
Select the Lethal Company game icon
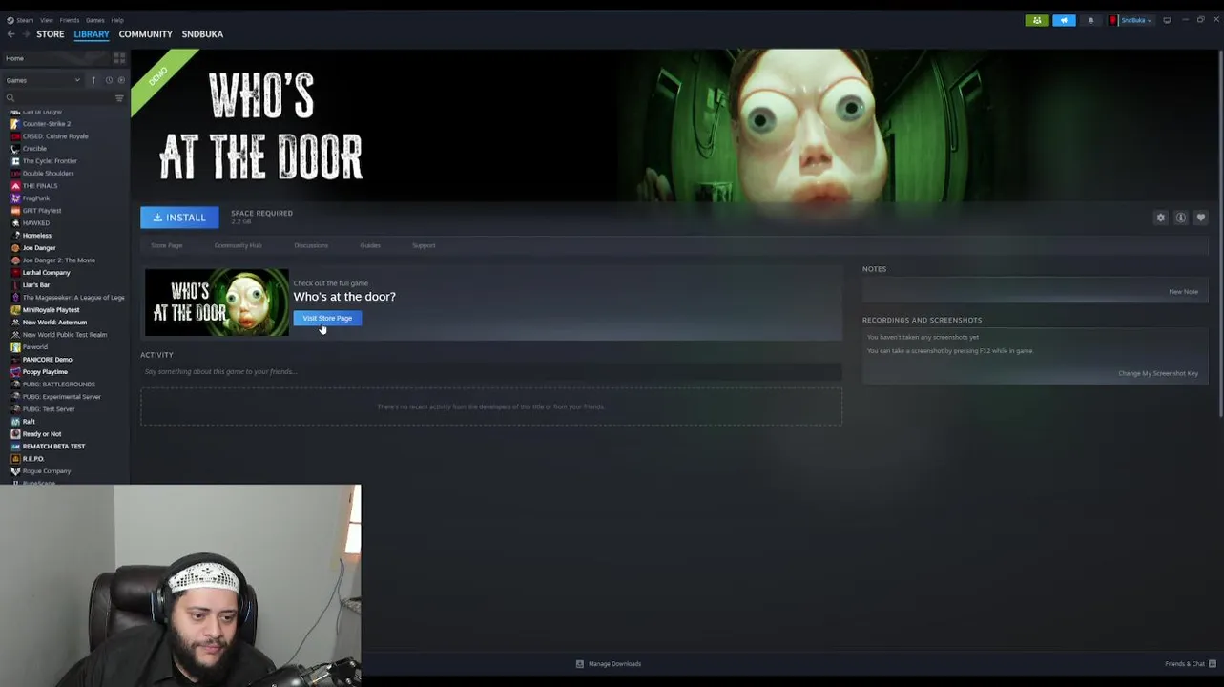pyautogui.click(x=15, y=273)
